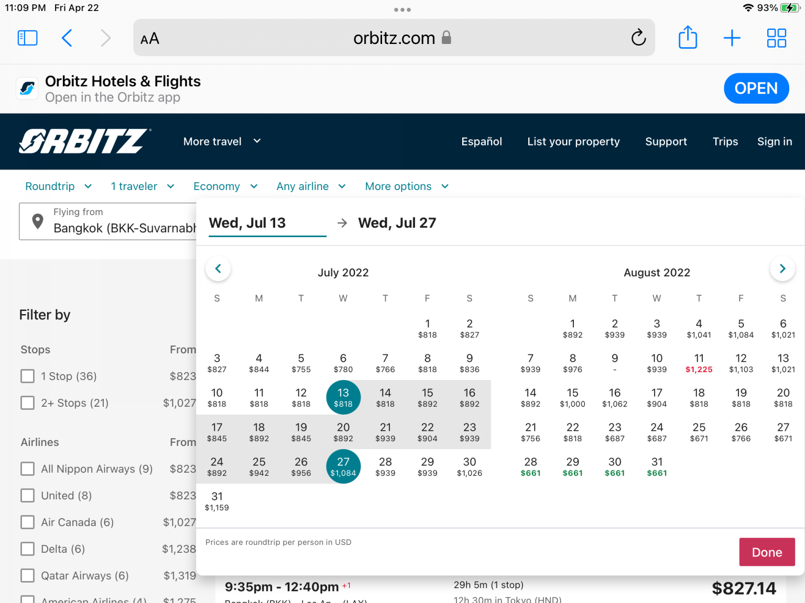The width and height of the screenshot is (805, 603).
Task: Tap the orbitz.com address bar
Action: [x=394, y=38]
